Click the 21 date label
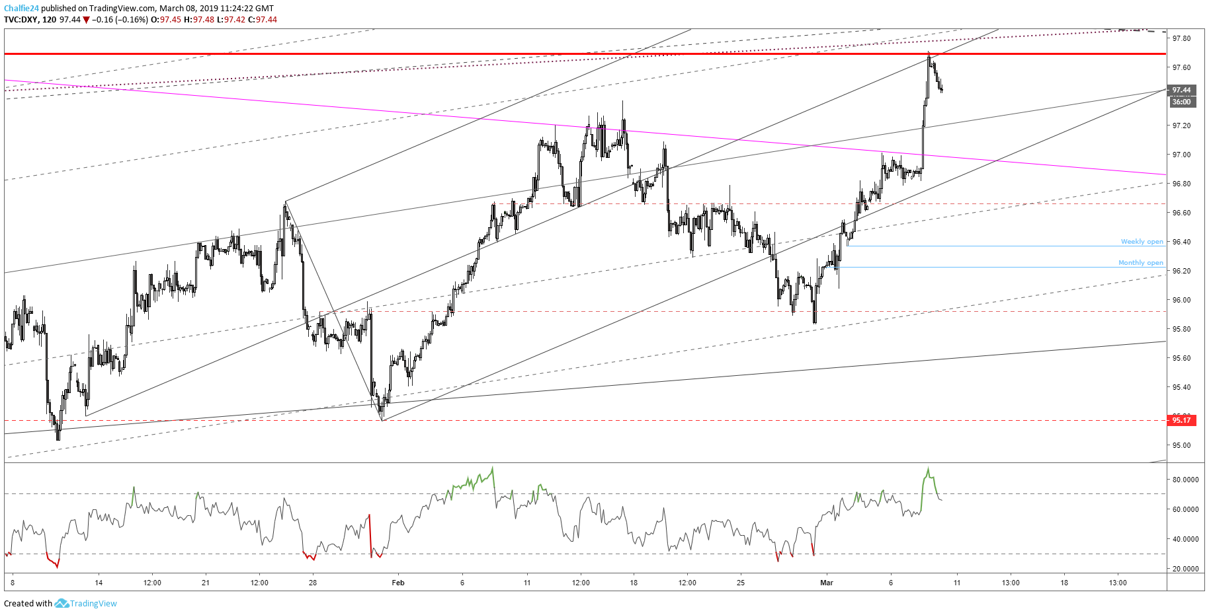This screenshot has width=1209, height=615. coord(206,583)
